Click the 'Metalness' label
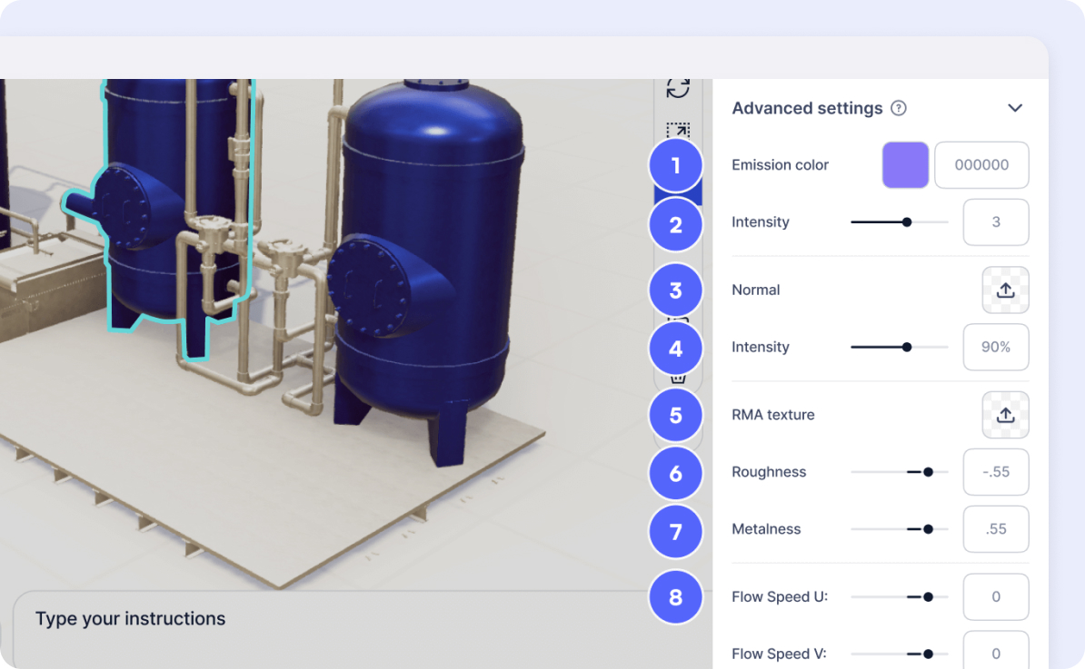The image size is (1085, 669). (x=766, y=529)
